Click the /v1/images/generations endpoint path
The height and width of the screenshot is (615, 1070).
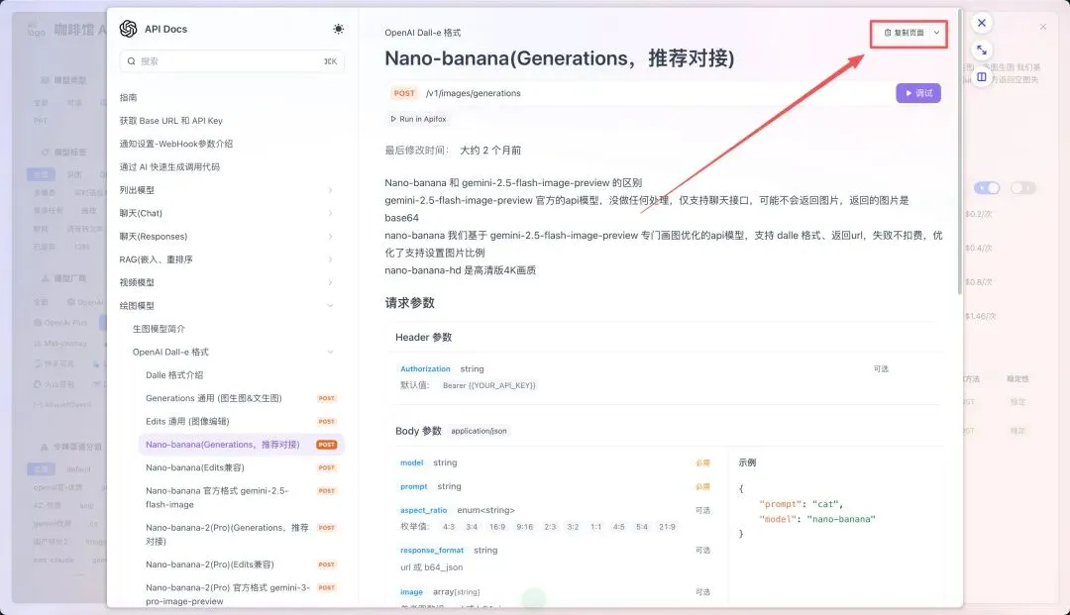click(473, 93)
